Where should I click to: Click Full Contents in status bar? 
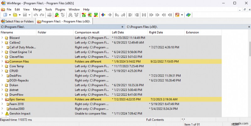click(155, 120)
